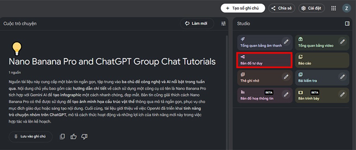356x150 pixels.
Task: Open the Google apps grid icon
Action: (x=333, y=8)
